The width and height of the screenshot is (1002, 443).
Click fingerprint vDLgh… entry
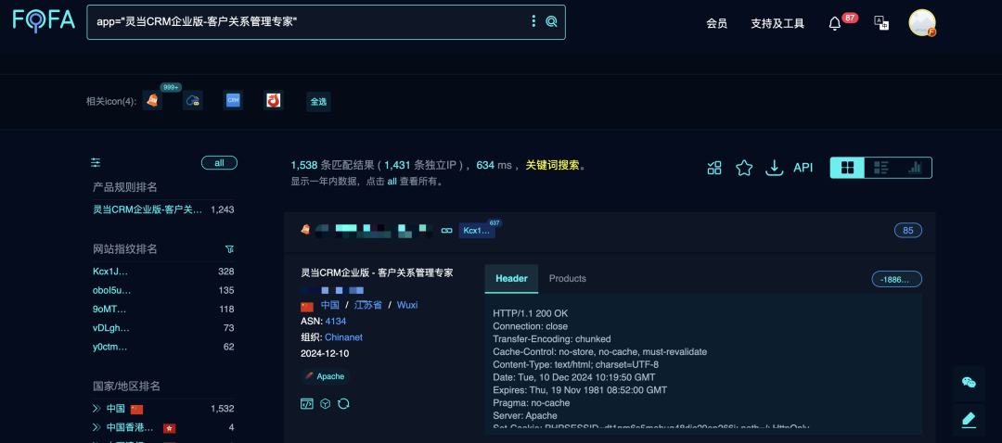pos(111,329)
